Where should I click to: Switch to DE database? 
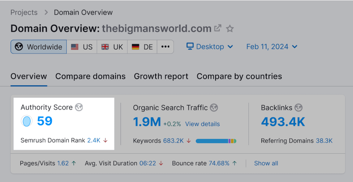tap(142, 47)
